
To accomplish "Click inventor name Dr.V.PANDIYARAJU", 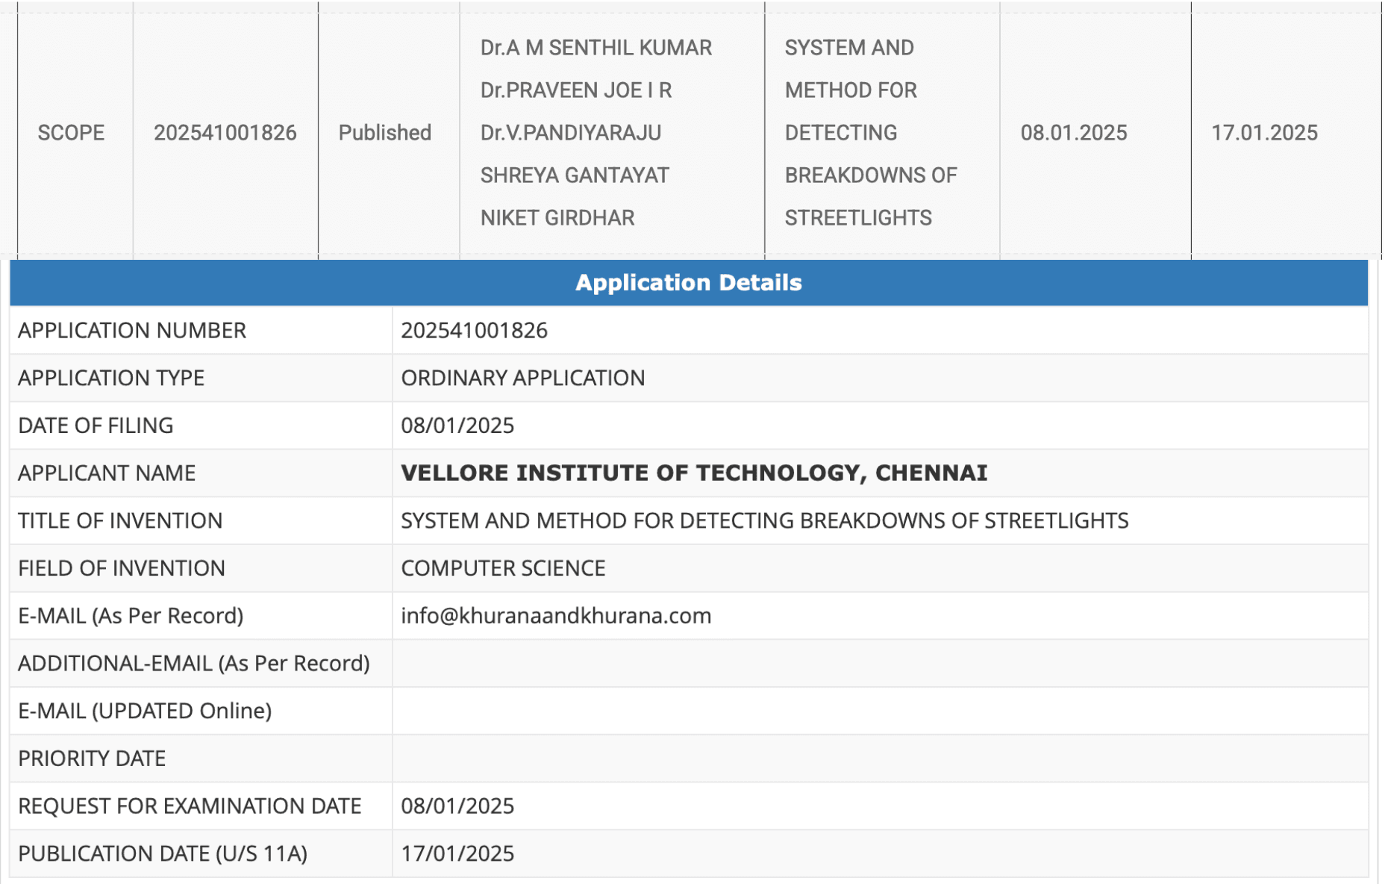I will click(x=570, y=133).
